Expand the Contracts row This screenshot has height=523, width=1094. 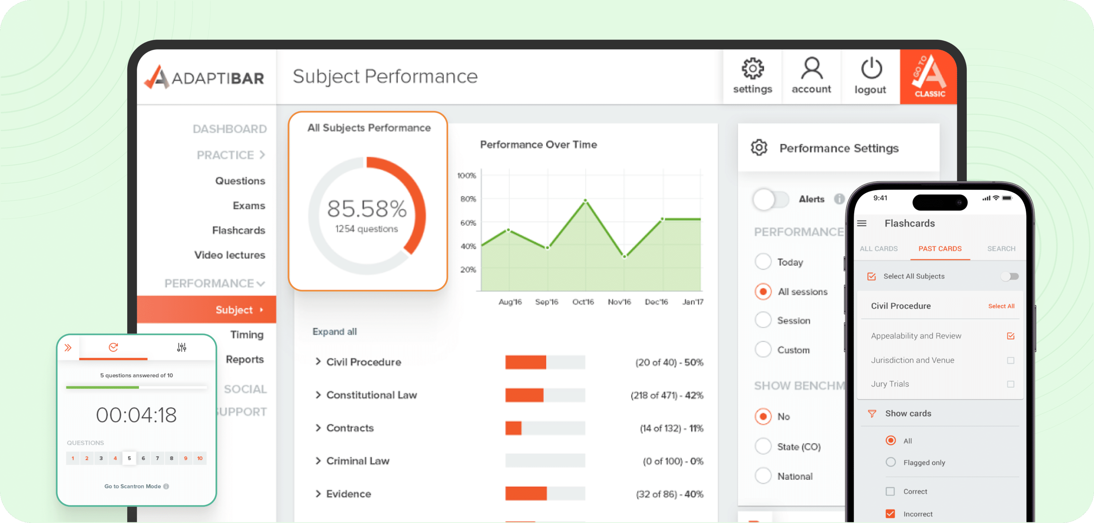click(318, 427)
